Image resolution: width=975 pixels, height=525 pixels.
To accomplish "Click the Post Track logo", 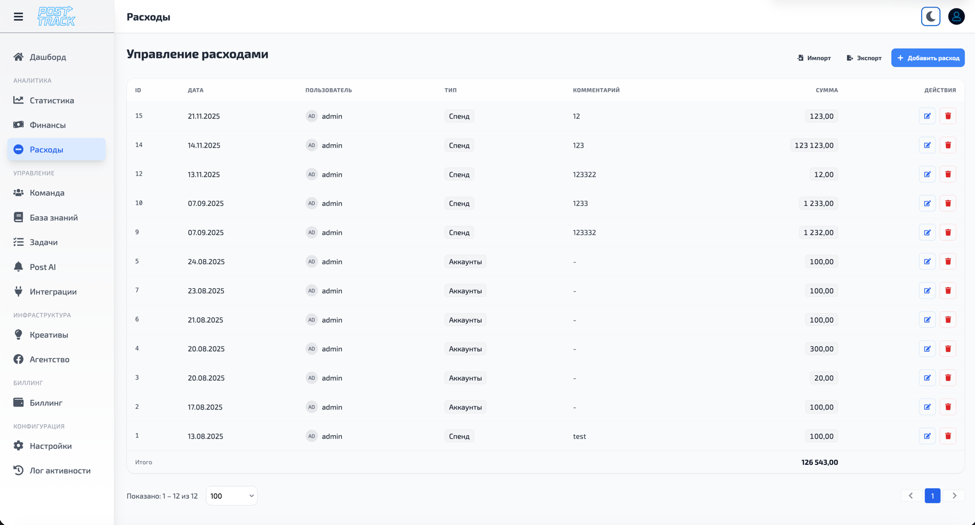I will click(x=56, y=17).
